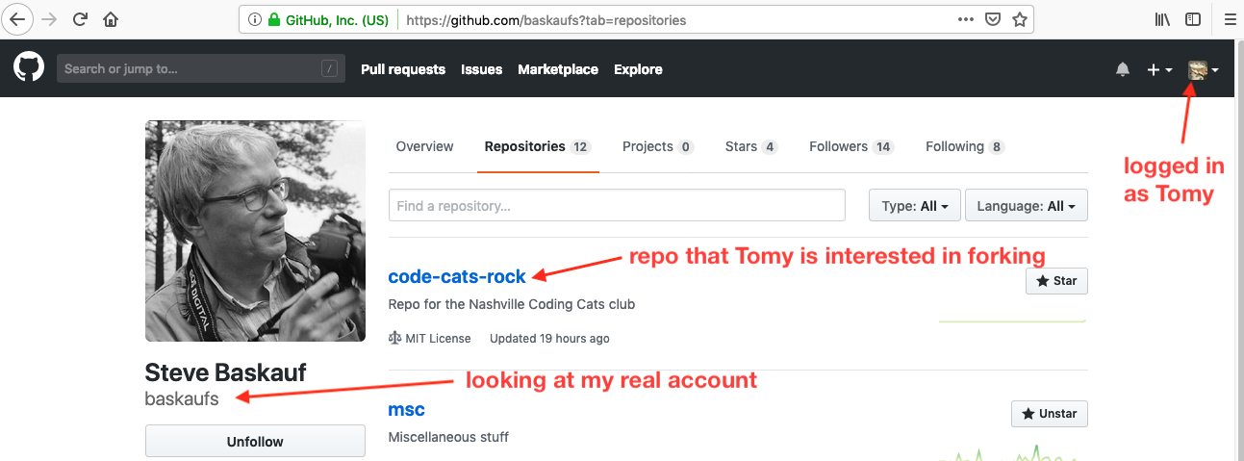Click the Find a repository search field
The width and height of the screenshot is (1244, 461).
click(x=617, y=206)
